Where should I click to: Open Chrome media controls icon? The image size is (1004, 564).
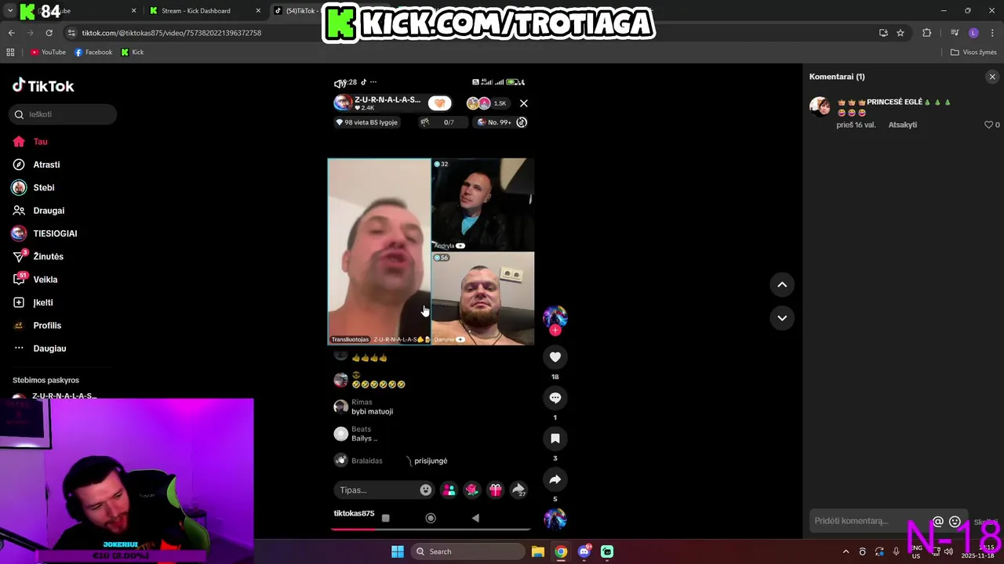pos(955,33)
